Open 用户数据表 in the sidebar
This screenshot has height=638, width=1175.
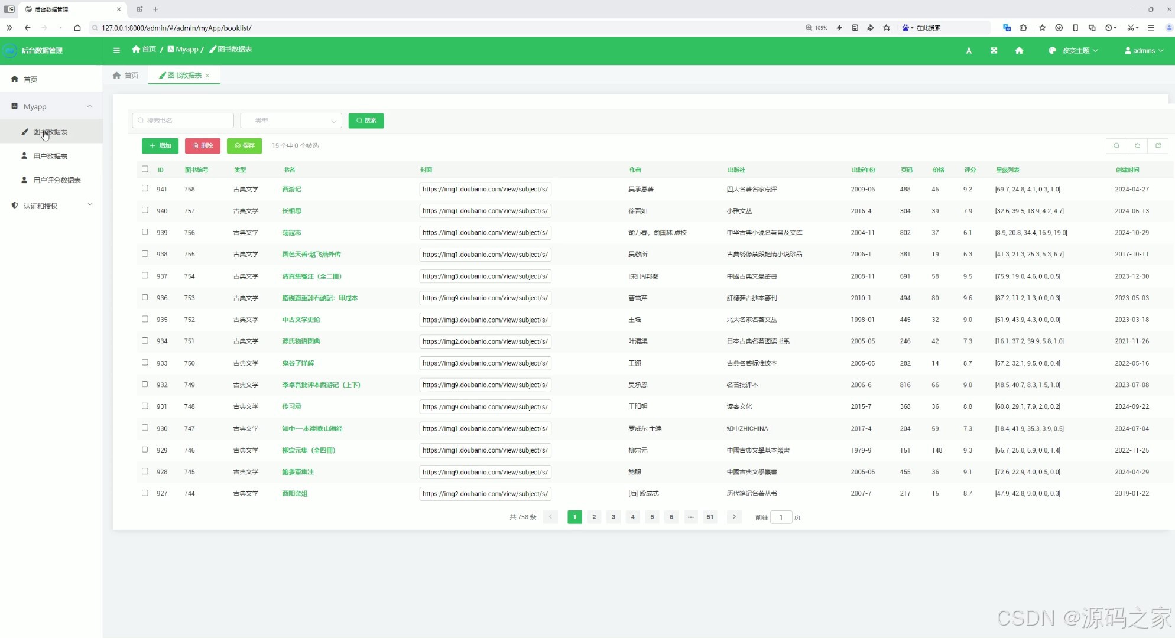tap(50, 156)
